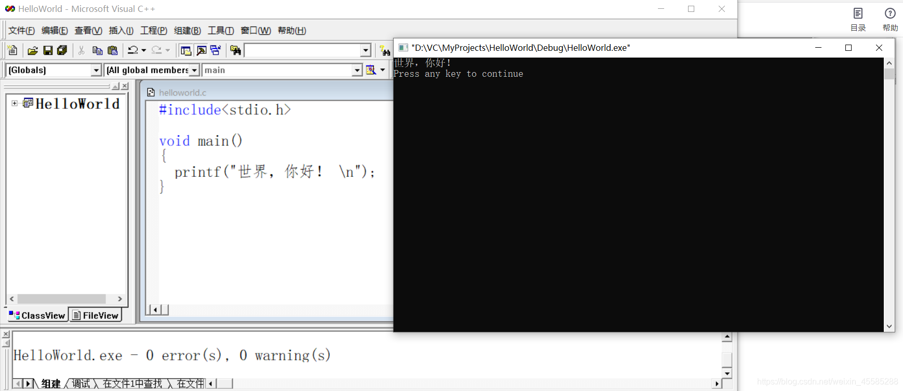Click the output tab scroll right arrow
Viewport: 903px width, 391px height.
(x=28, y=384)
